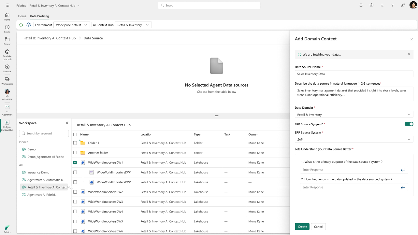Open OneLake data hub
This screenshot has height=235, width=418.
pos(7,55)
